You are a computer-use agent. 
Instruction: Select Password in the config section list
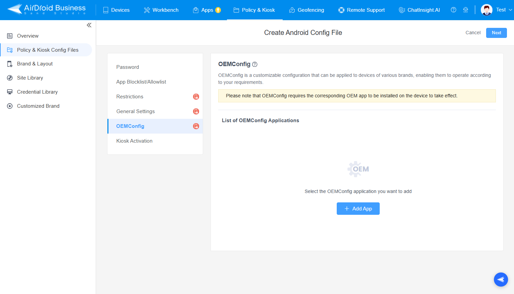pyautogui.click(x=128, y=67)
